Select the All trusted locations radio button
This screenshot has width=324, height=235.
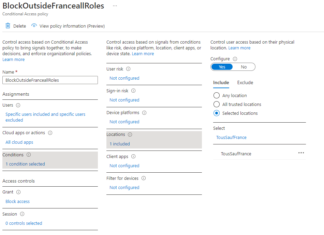point(216,105)
